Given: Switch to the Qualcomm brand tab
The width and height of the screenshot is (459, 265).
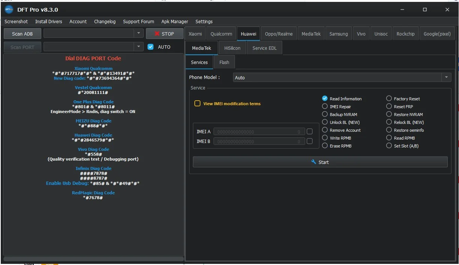Looking at the screenshot, I should [221, 34].
